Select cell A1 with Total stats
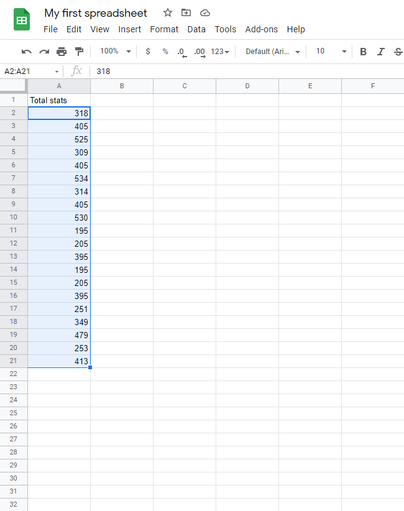404x511 pixels. [59, 100]
